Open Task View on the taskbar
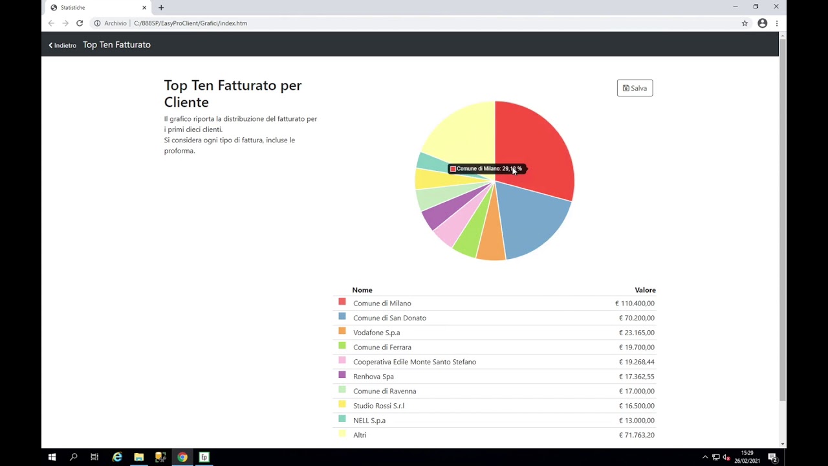This screenshot has height=466, width=828. pos(94,457)
